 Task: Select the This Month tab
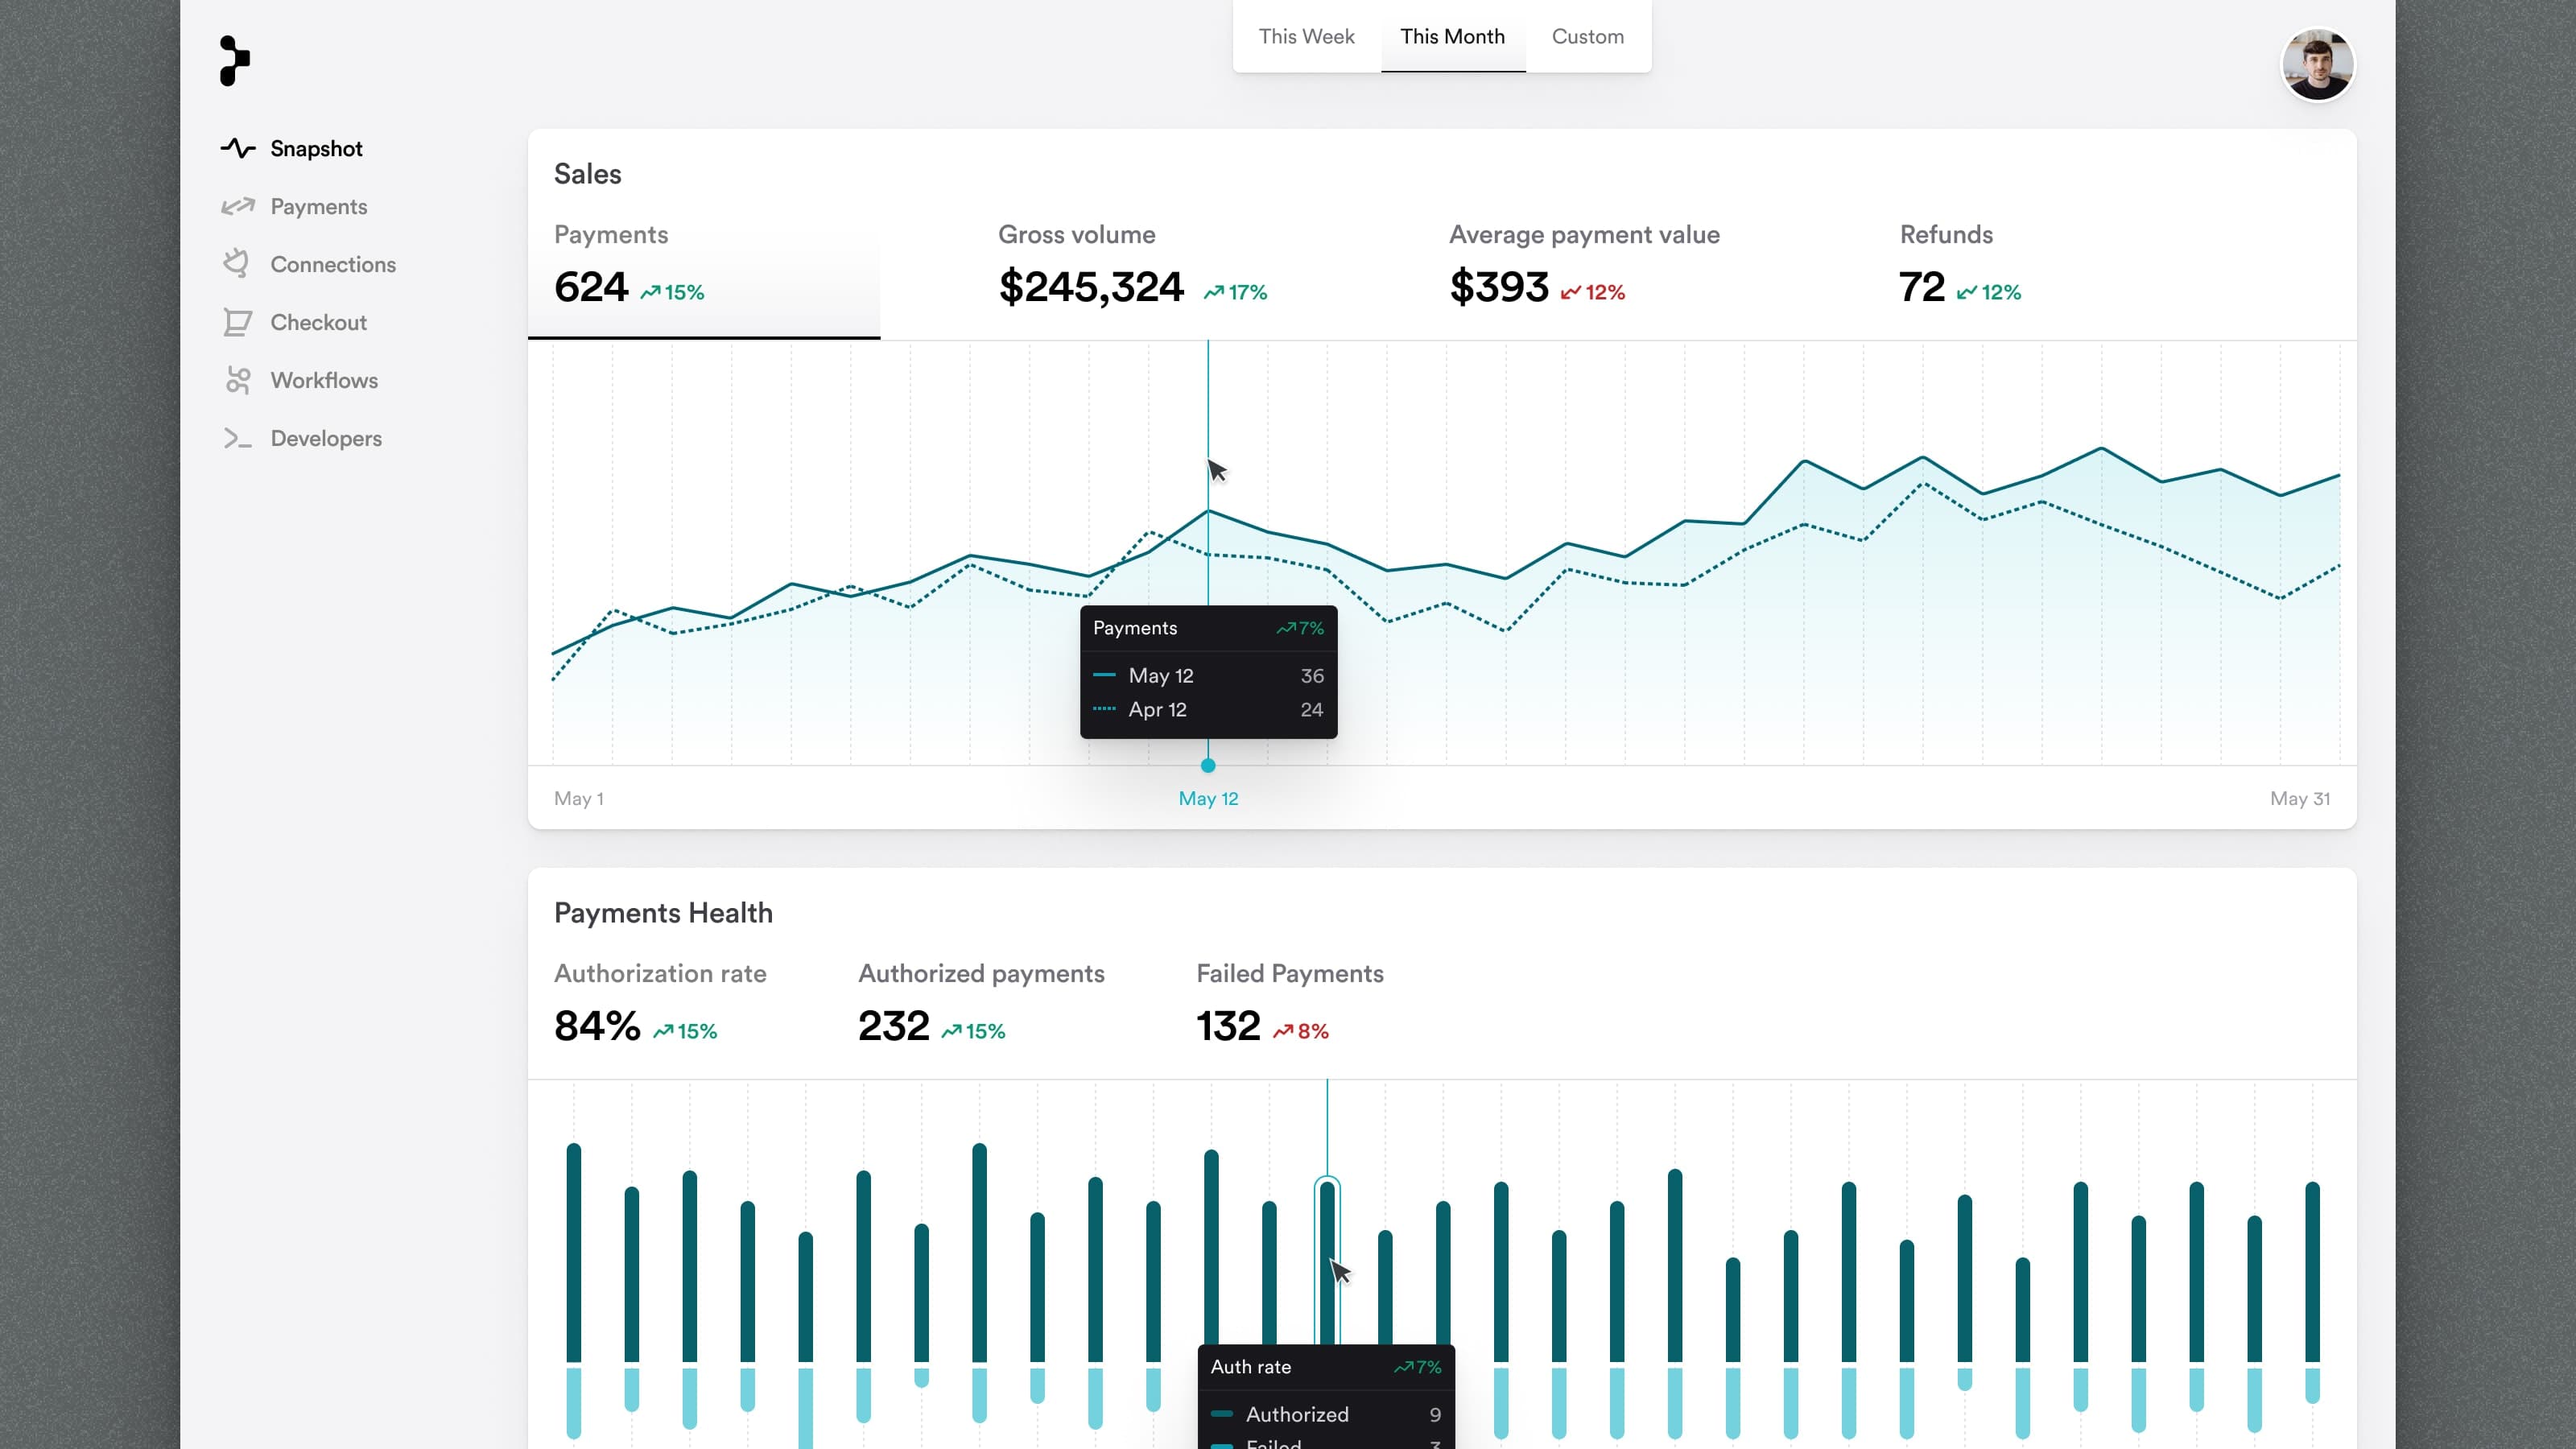1452,37
